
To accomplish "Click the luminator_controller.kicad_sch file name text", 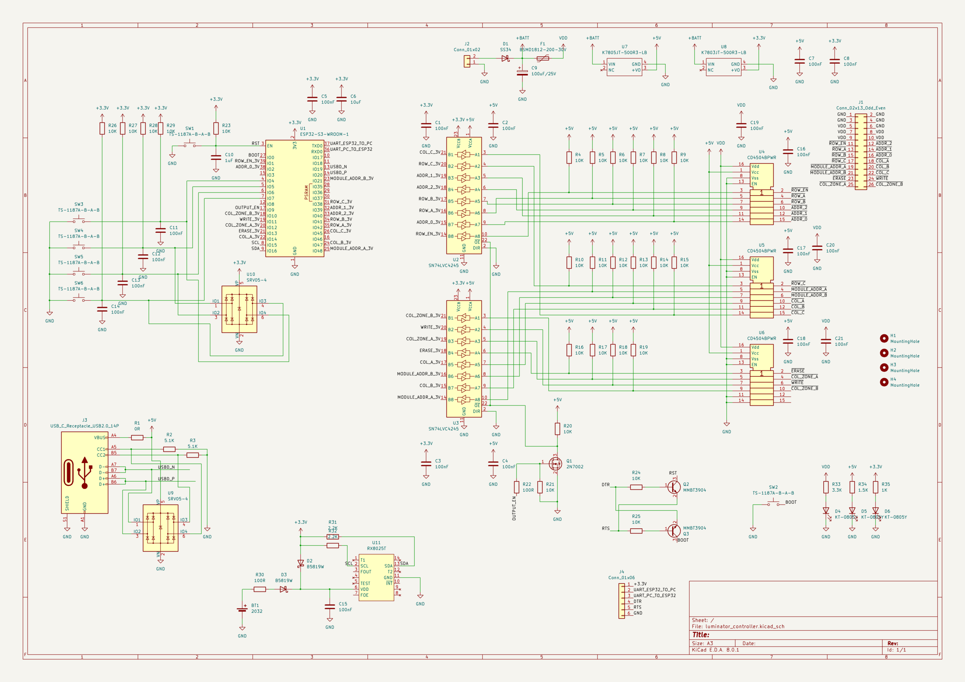I will click(x=744, y=626).
